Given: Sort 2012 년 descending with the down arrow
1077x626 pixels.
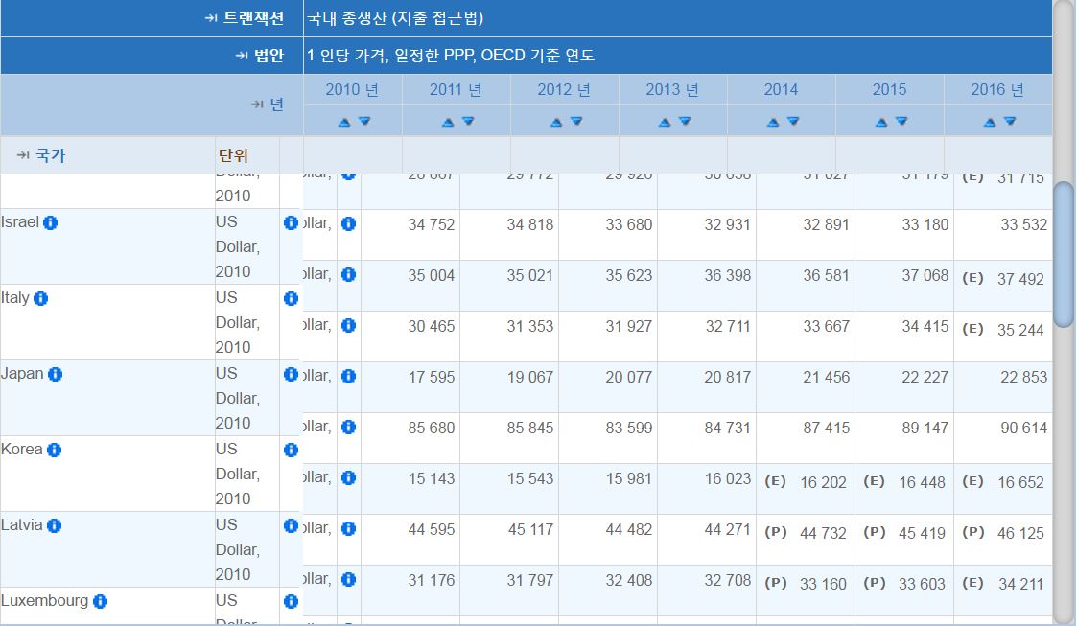Looking at the screenshot, I should 577,122.
